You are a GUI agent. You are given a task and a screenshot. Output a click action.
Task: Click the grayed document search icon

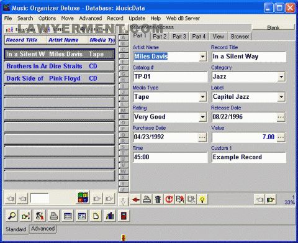tap(191, 199)
